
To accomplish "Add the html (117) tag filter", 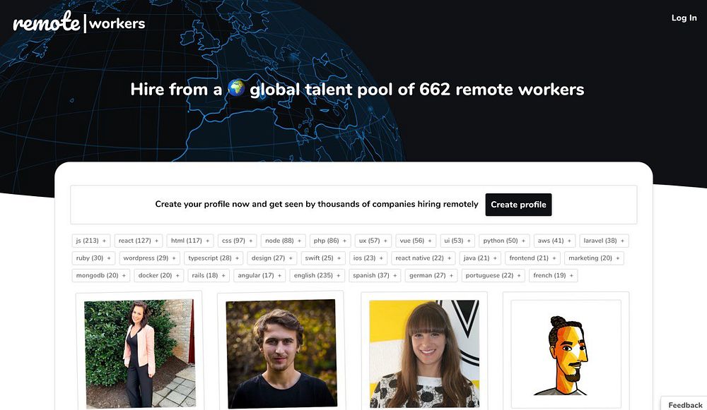I will click(x=189, y=241).
